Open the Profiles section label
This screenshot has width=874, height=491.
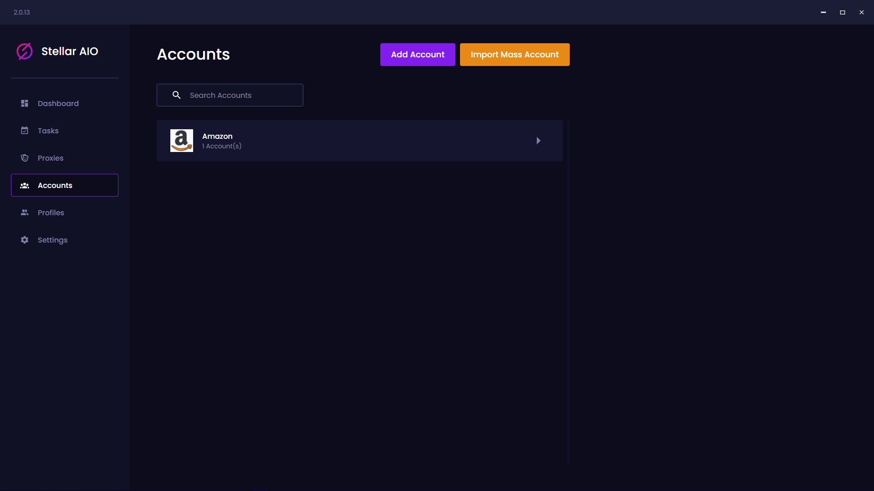click(x=51, y=213)
